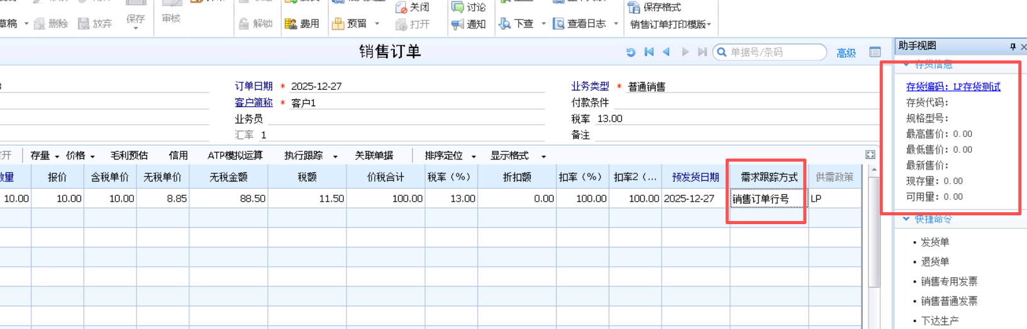Viewport: 1027px width, 329px height.
Task: Open the 显示格式 dropdown
Action: (x=543, y=156)
